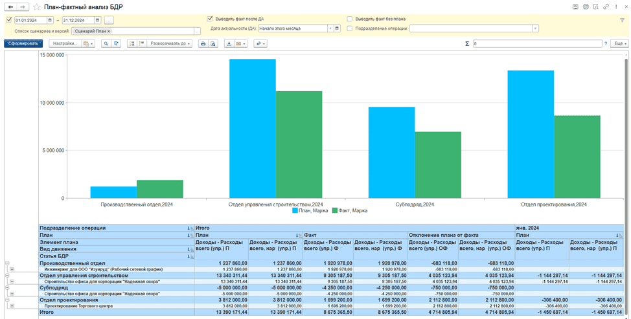Open the 'Разворачивать до' dropdown
The height and width of the screenshot is (319, 631).
point(170,44)
